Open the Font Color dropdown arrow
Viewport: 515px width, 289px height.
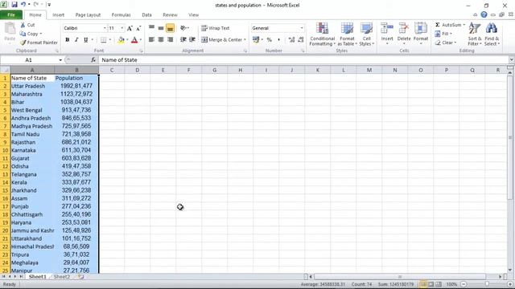pyautogui.click(x=141, y=39)
